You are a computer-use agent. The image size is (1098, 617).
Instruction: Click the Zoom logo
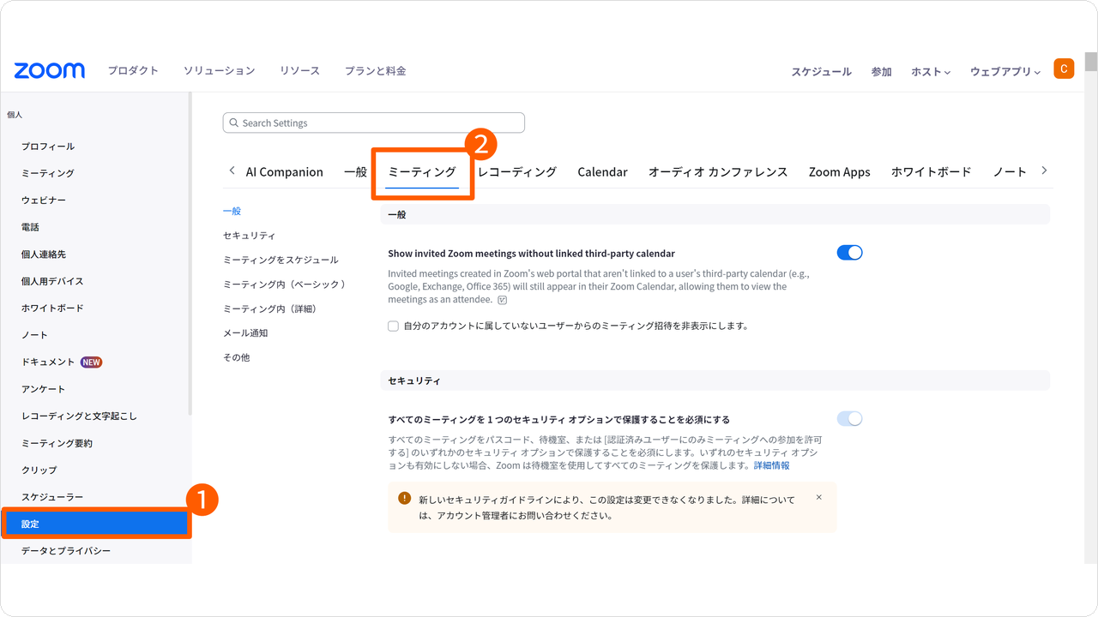[50, 70]
